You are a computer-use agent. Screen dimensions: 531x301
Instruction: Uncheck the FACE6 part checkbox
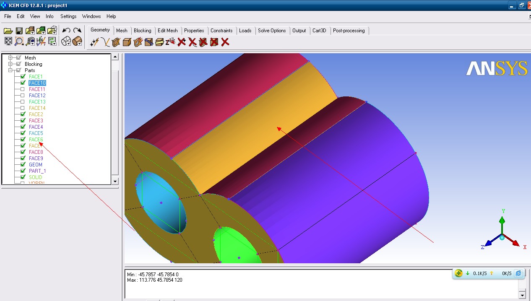click(x=23, y=140)
